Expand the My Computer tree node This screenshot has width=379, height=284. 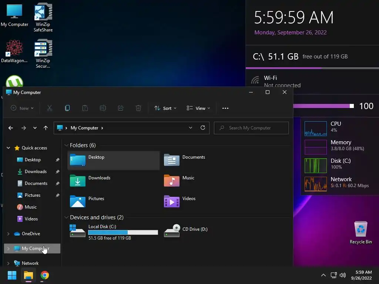pos(8,248)
